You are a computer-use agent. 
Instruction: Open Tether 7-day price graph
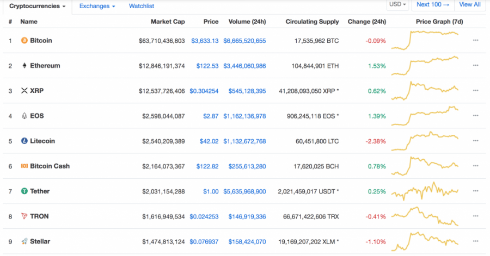coord(425,191)
